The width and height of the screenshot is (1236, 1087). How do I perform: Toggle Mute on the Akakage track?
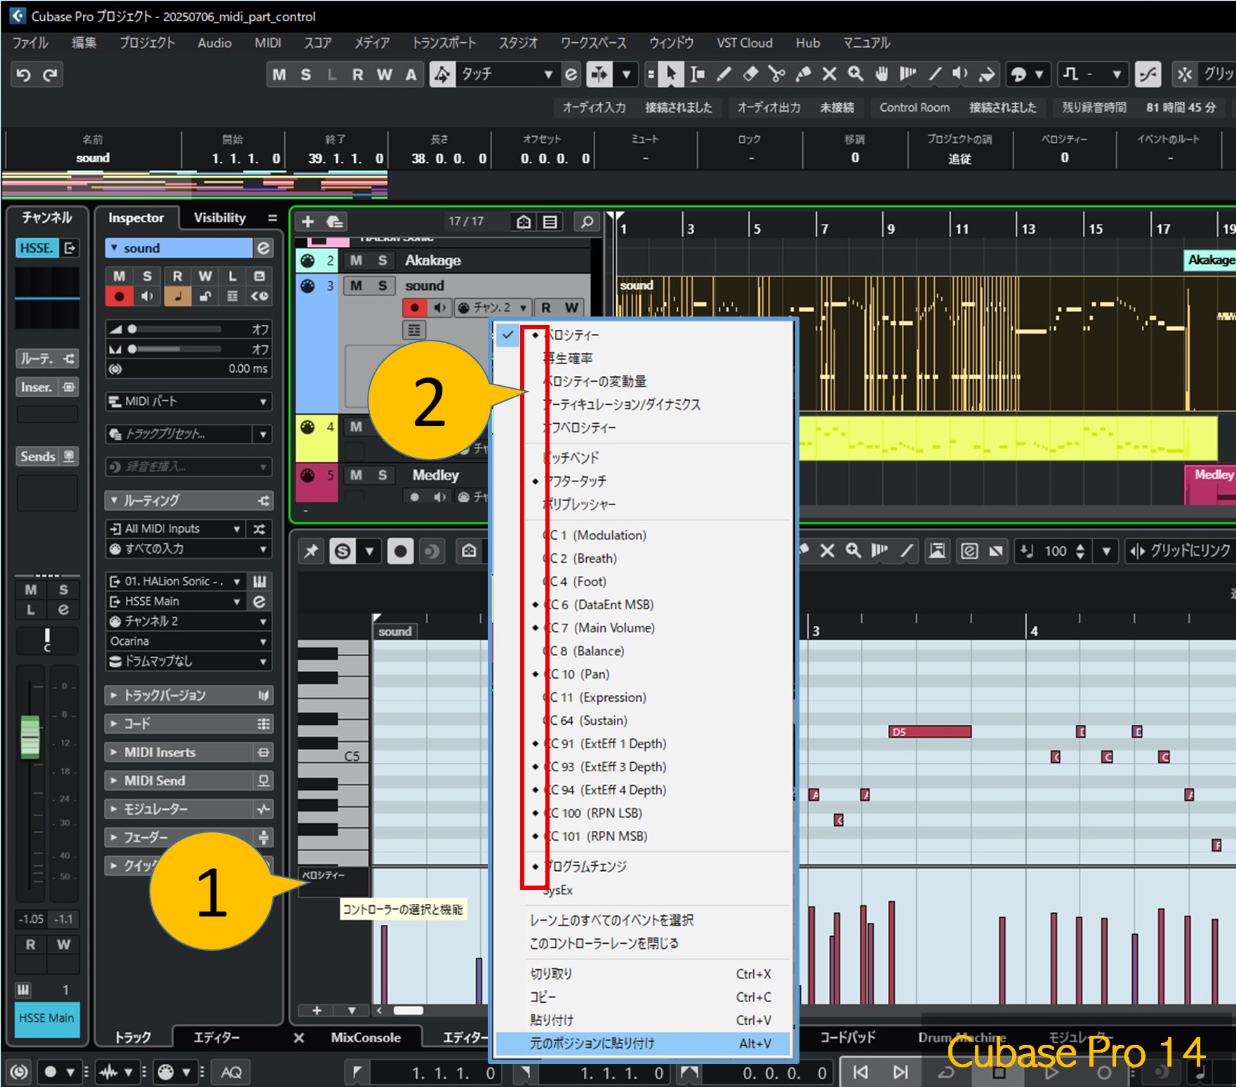click(357, 260)
